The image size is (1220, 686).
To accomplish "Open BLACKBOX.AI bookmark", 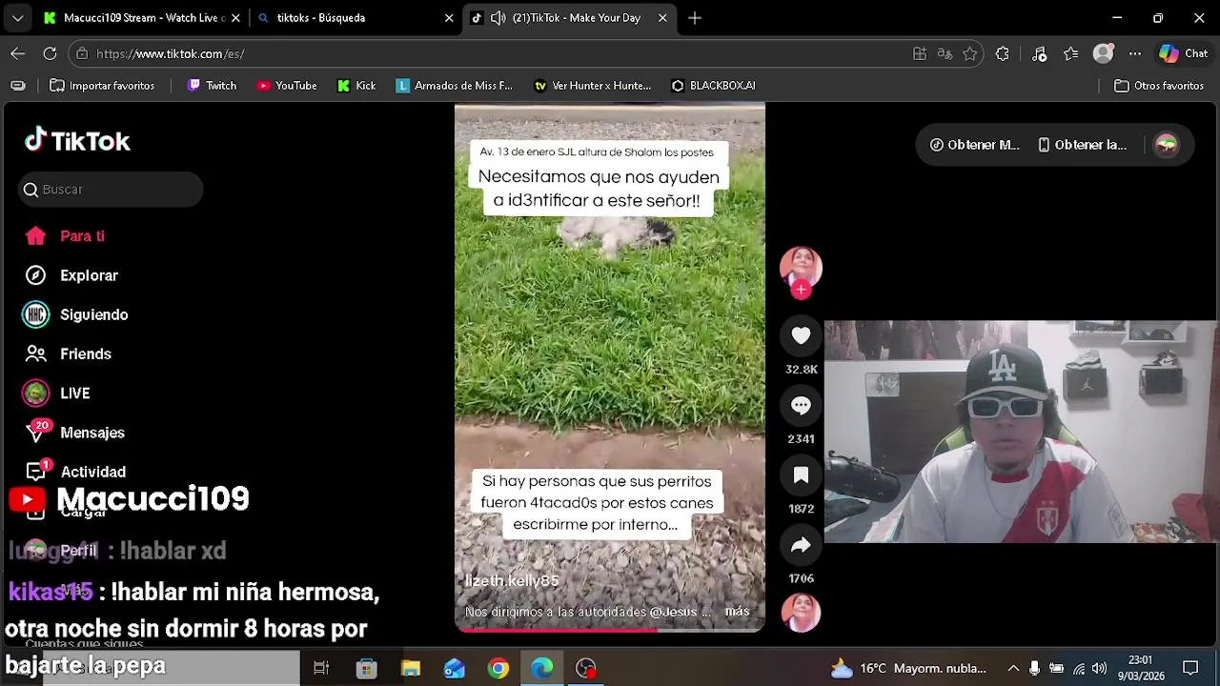I will pos(713,86).
